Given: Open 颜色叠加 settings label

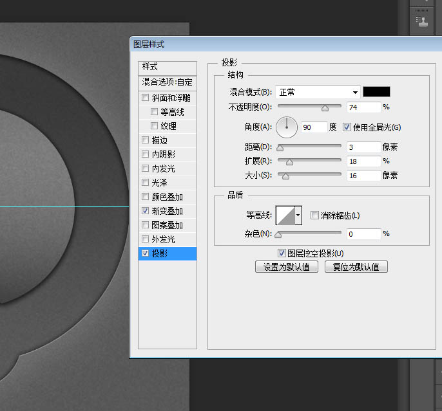Looking at the screenshot, I should (x=168, y=197).
